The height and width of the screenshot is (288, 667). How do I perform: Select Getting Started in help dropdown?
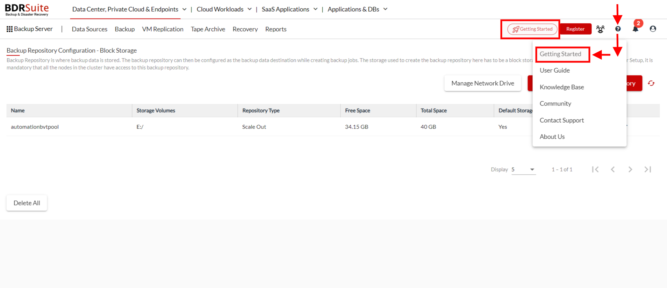pos(560,54)
